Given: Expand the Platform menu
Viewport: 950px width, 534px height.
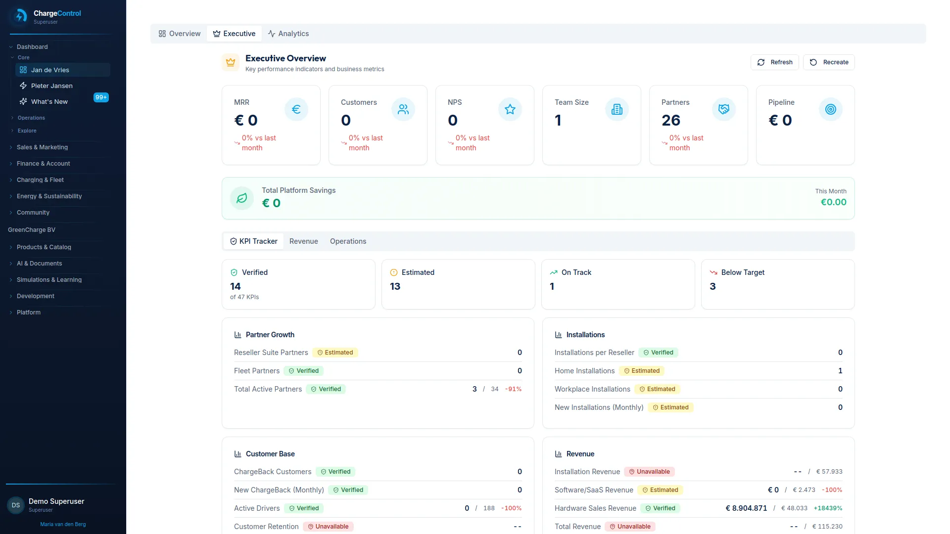Looking at the screenshot, I should (x=28, y=312).
